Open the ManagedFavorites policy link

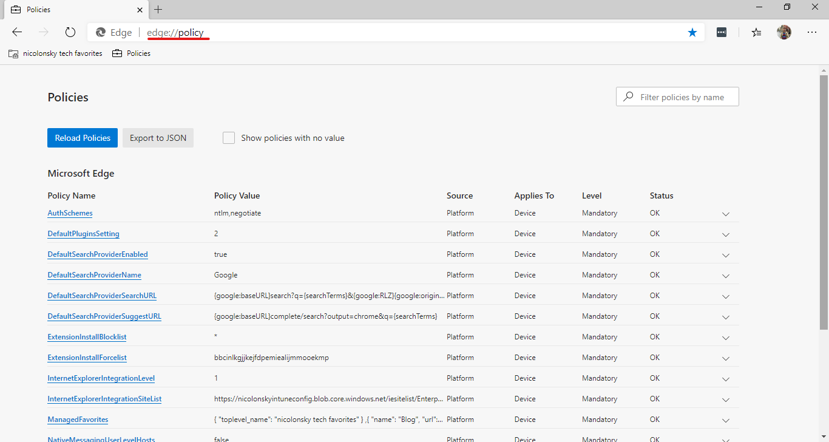pos(78,420)
